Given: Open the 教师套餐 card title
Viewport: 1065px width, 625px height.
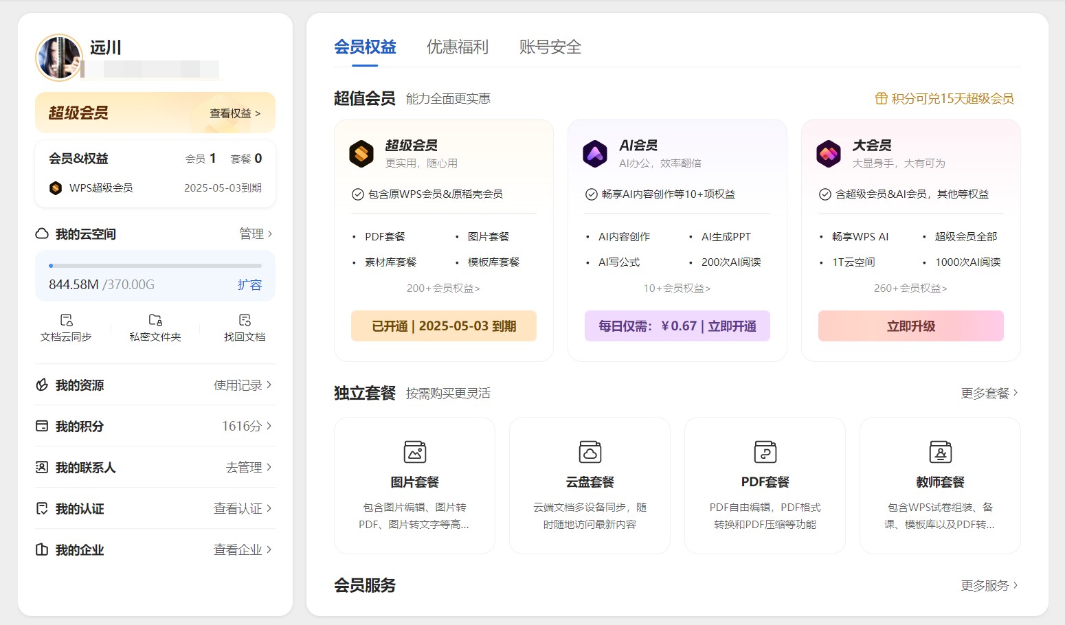Looking at the screenshot, I should click(941, 482).
